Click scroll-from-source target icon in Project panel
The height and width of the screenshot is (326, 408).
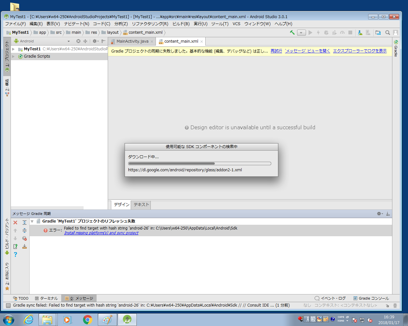78,41
